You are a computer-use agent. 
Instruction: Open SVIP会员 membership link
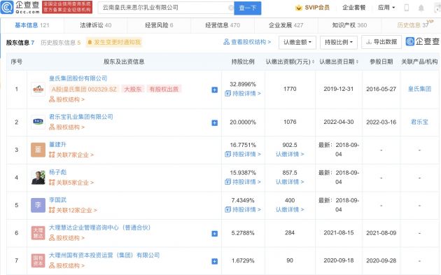pyautogui.click(x=312, y=8)
